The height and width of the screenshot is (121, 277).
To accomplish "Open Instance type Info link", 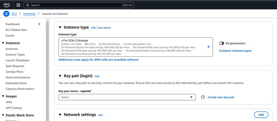I will tap(93, 28).
